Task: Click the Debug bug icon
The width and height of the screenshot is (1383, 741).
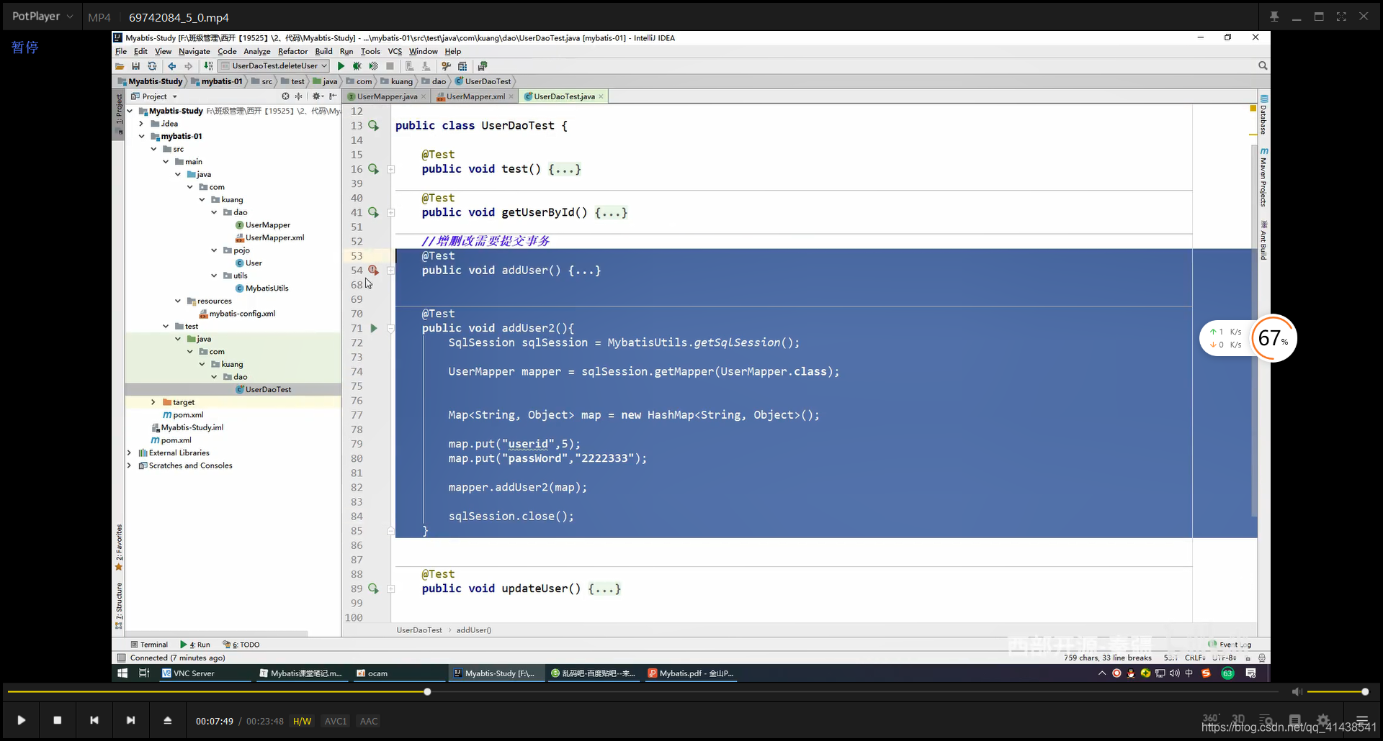Action: pyautogui.click(x=357, y=66)
